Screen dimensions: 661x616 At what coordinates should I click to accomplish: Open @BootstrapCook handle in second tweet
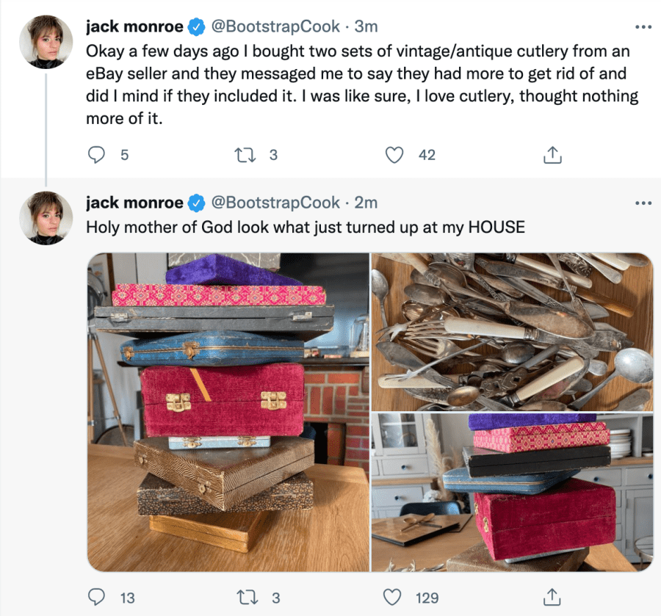[275, 203]
